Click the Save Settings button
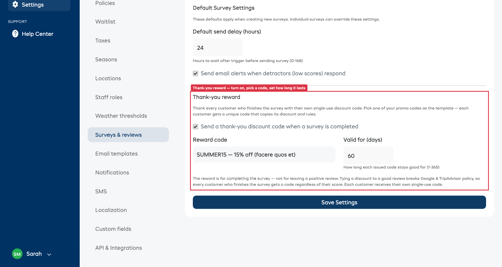The image size is (502, 267). tap(339, 202)
